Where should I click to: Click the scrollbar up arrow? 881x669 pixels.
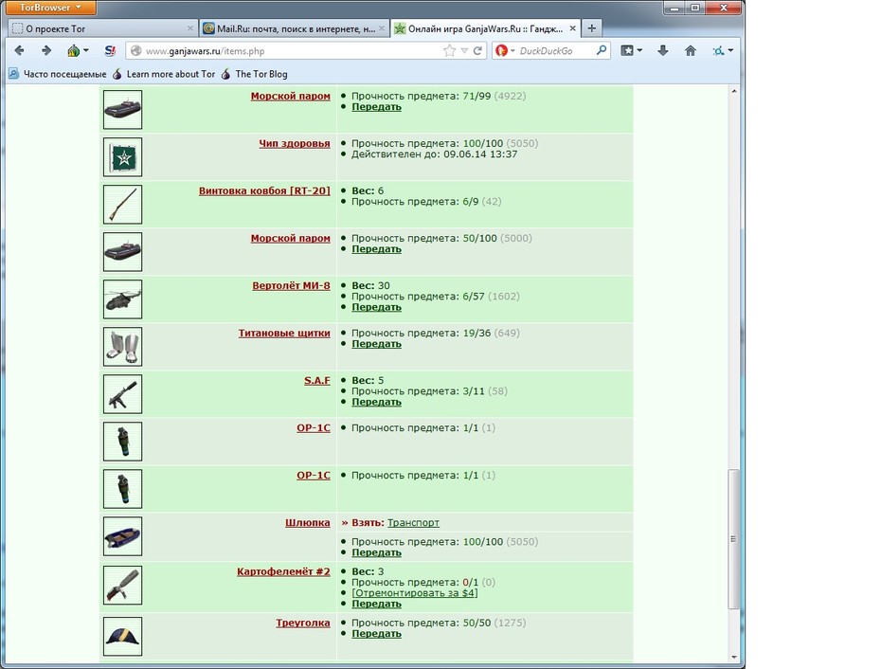734,91
